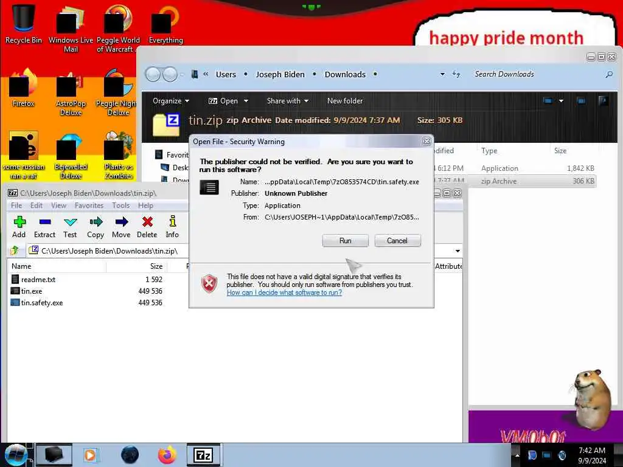Image resolution: width=623 pixels, height=467 pixels.
Task: Open the Recycle Bin desktop icon
Action: [24, 24]
